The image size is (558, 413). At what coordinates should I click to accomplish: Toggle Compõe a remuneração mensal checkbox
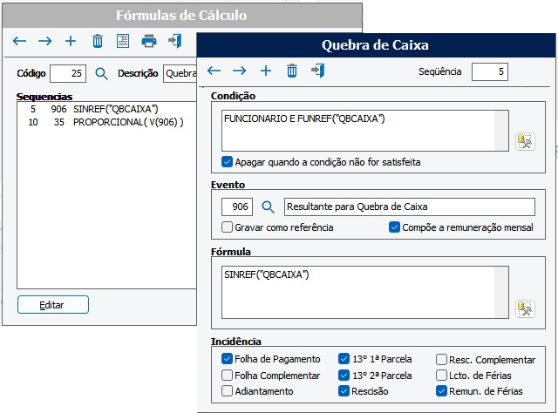pos(394,227)
